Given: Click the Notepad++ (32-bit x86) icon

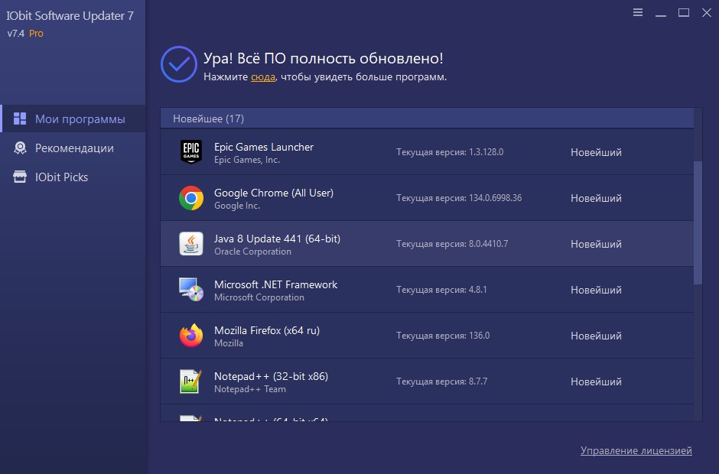Looking at the screenshot, I should click(191, 381).
